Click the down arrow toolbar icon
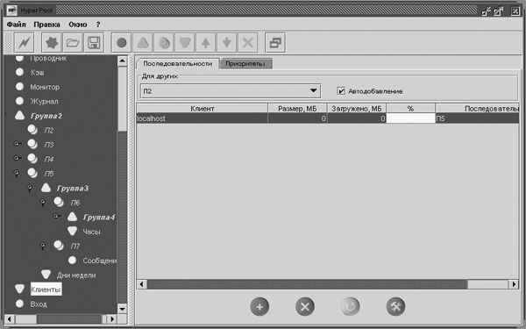 point(227,43)
